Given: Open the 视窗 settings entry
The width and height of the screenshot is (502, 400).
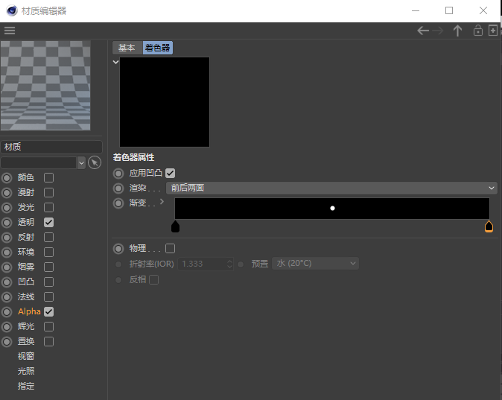Looking at the screenshot, I should tap(26, 356).
